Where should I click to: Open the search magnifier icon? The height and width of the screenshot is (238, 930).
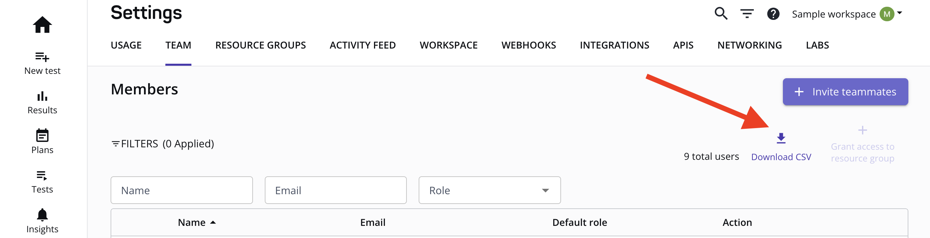(721, 14)
